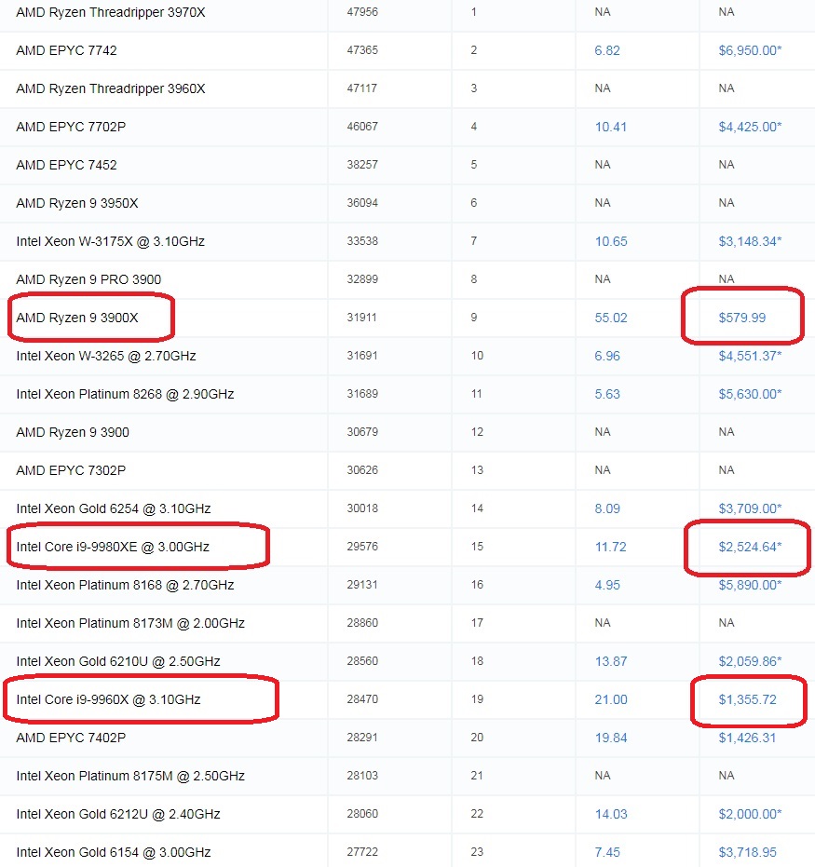
Task: Select Intel Xeon Gold 6254 @ 3.10GHz name
Action: tap(114, 508)
